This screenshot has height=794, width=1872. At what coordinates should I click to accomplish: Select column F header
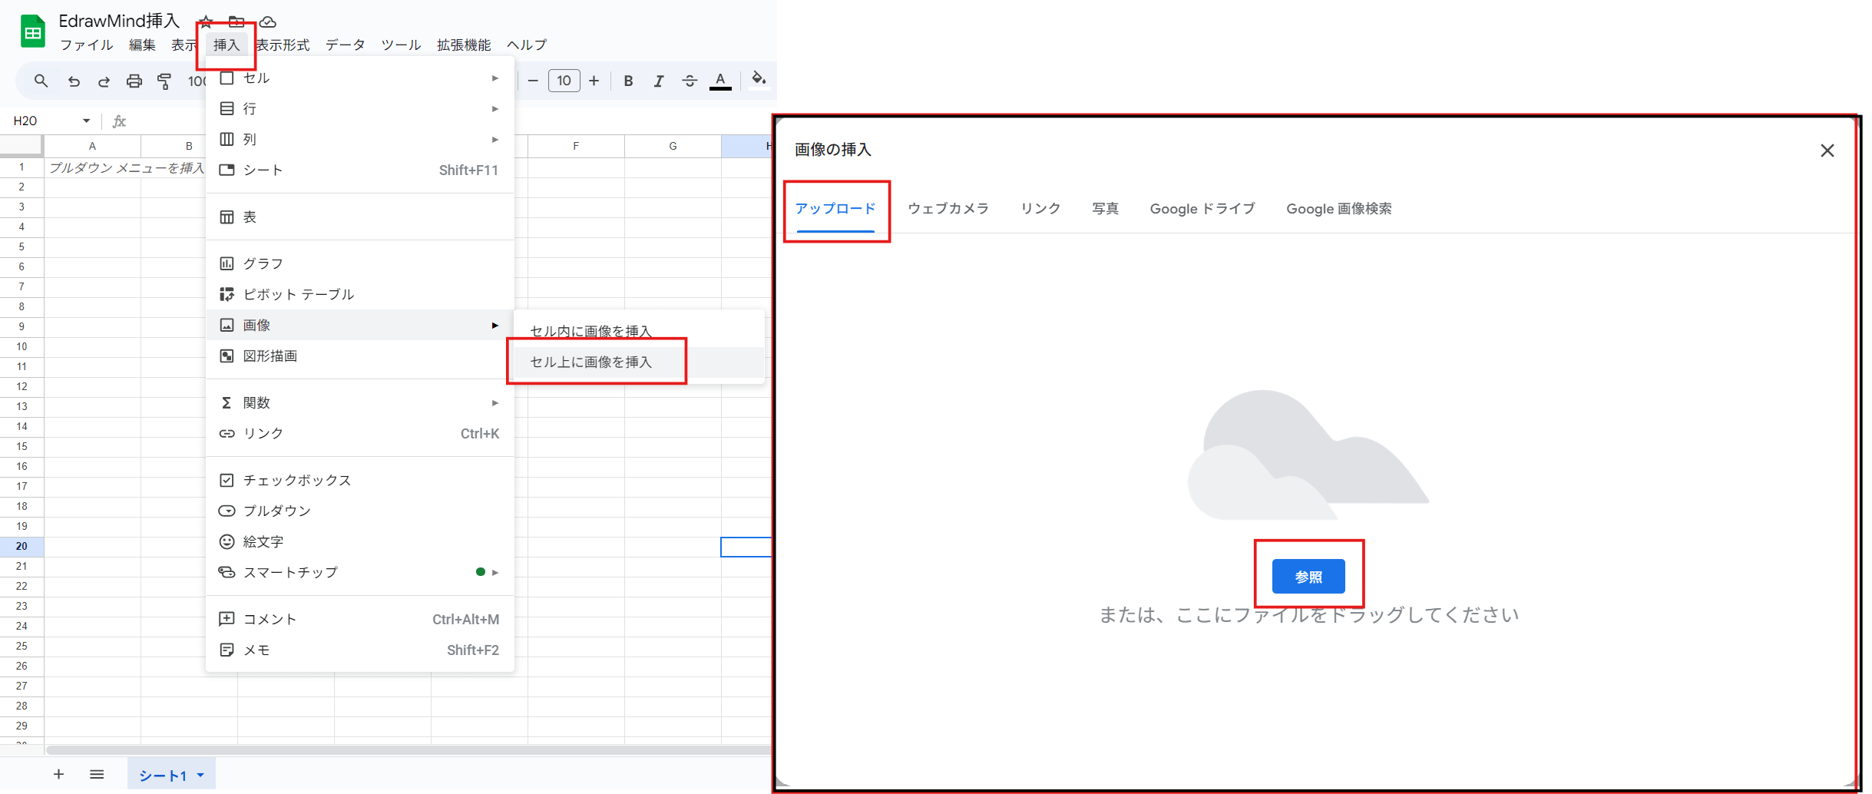(576, 146)
